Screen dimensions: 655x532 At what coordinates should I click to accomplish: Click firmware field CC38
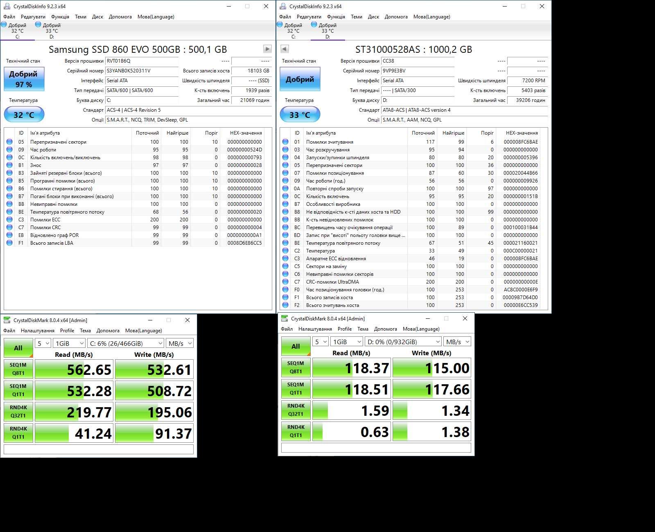tap(418, 61)
